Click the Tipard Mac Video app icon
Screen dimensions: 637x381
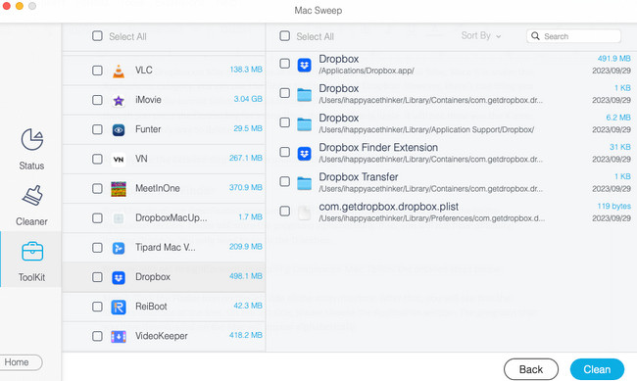[x=119, y=248]
